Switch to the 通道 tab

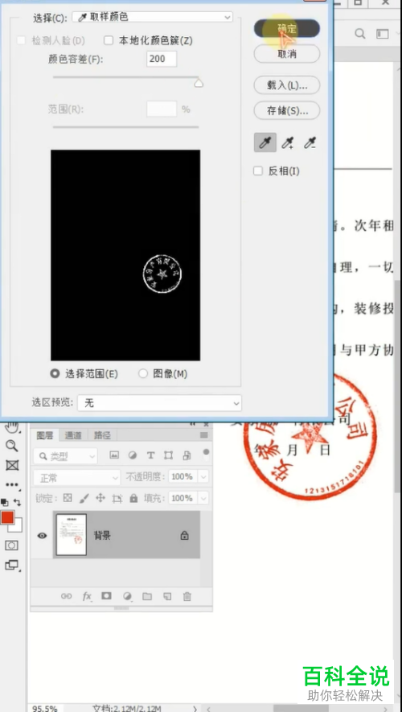click(x=72, y=435)
